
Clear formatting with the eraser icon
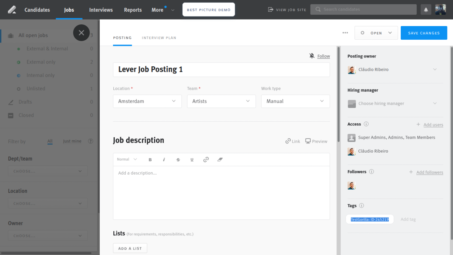pos(220,159)
